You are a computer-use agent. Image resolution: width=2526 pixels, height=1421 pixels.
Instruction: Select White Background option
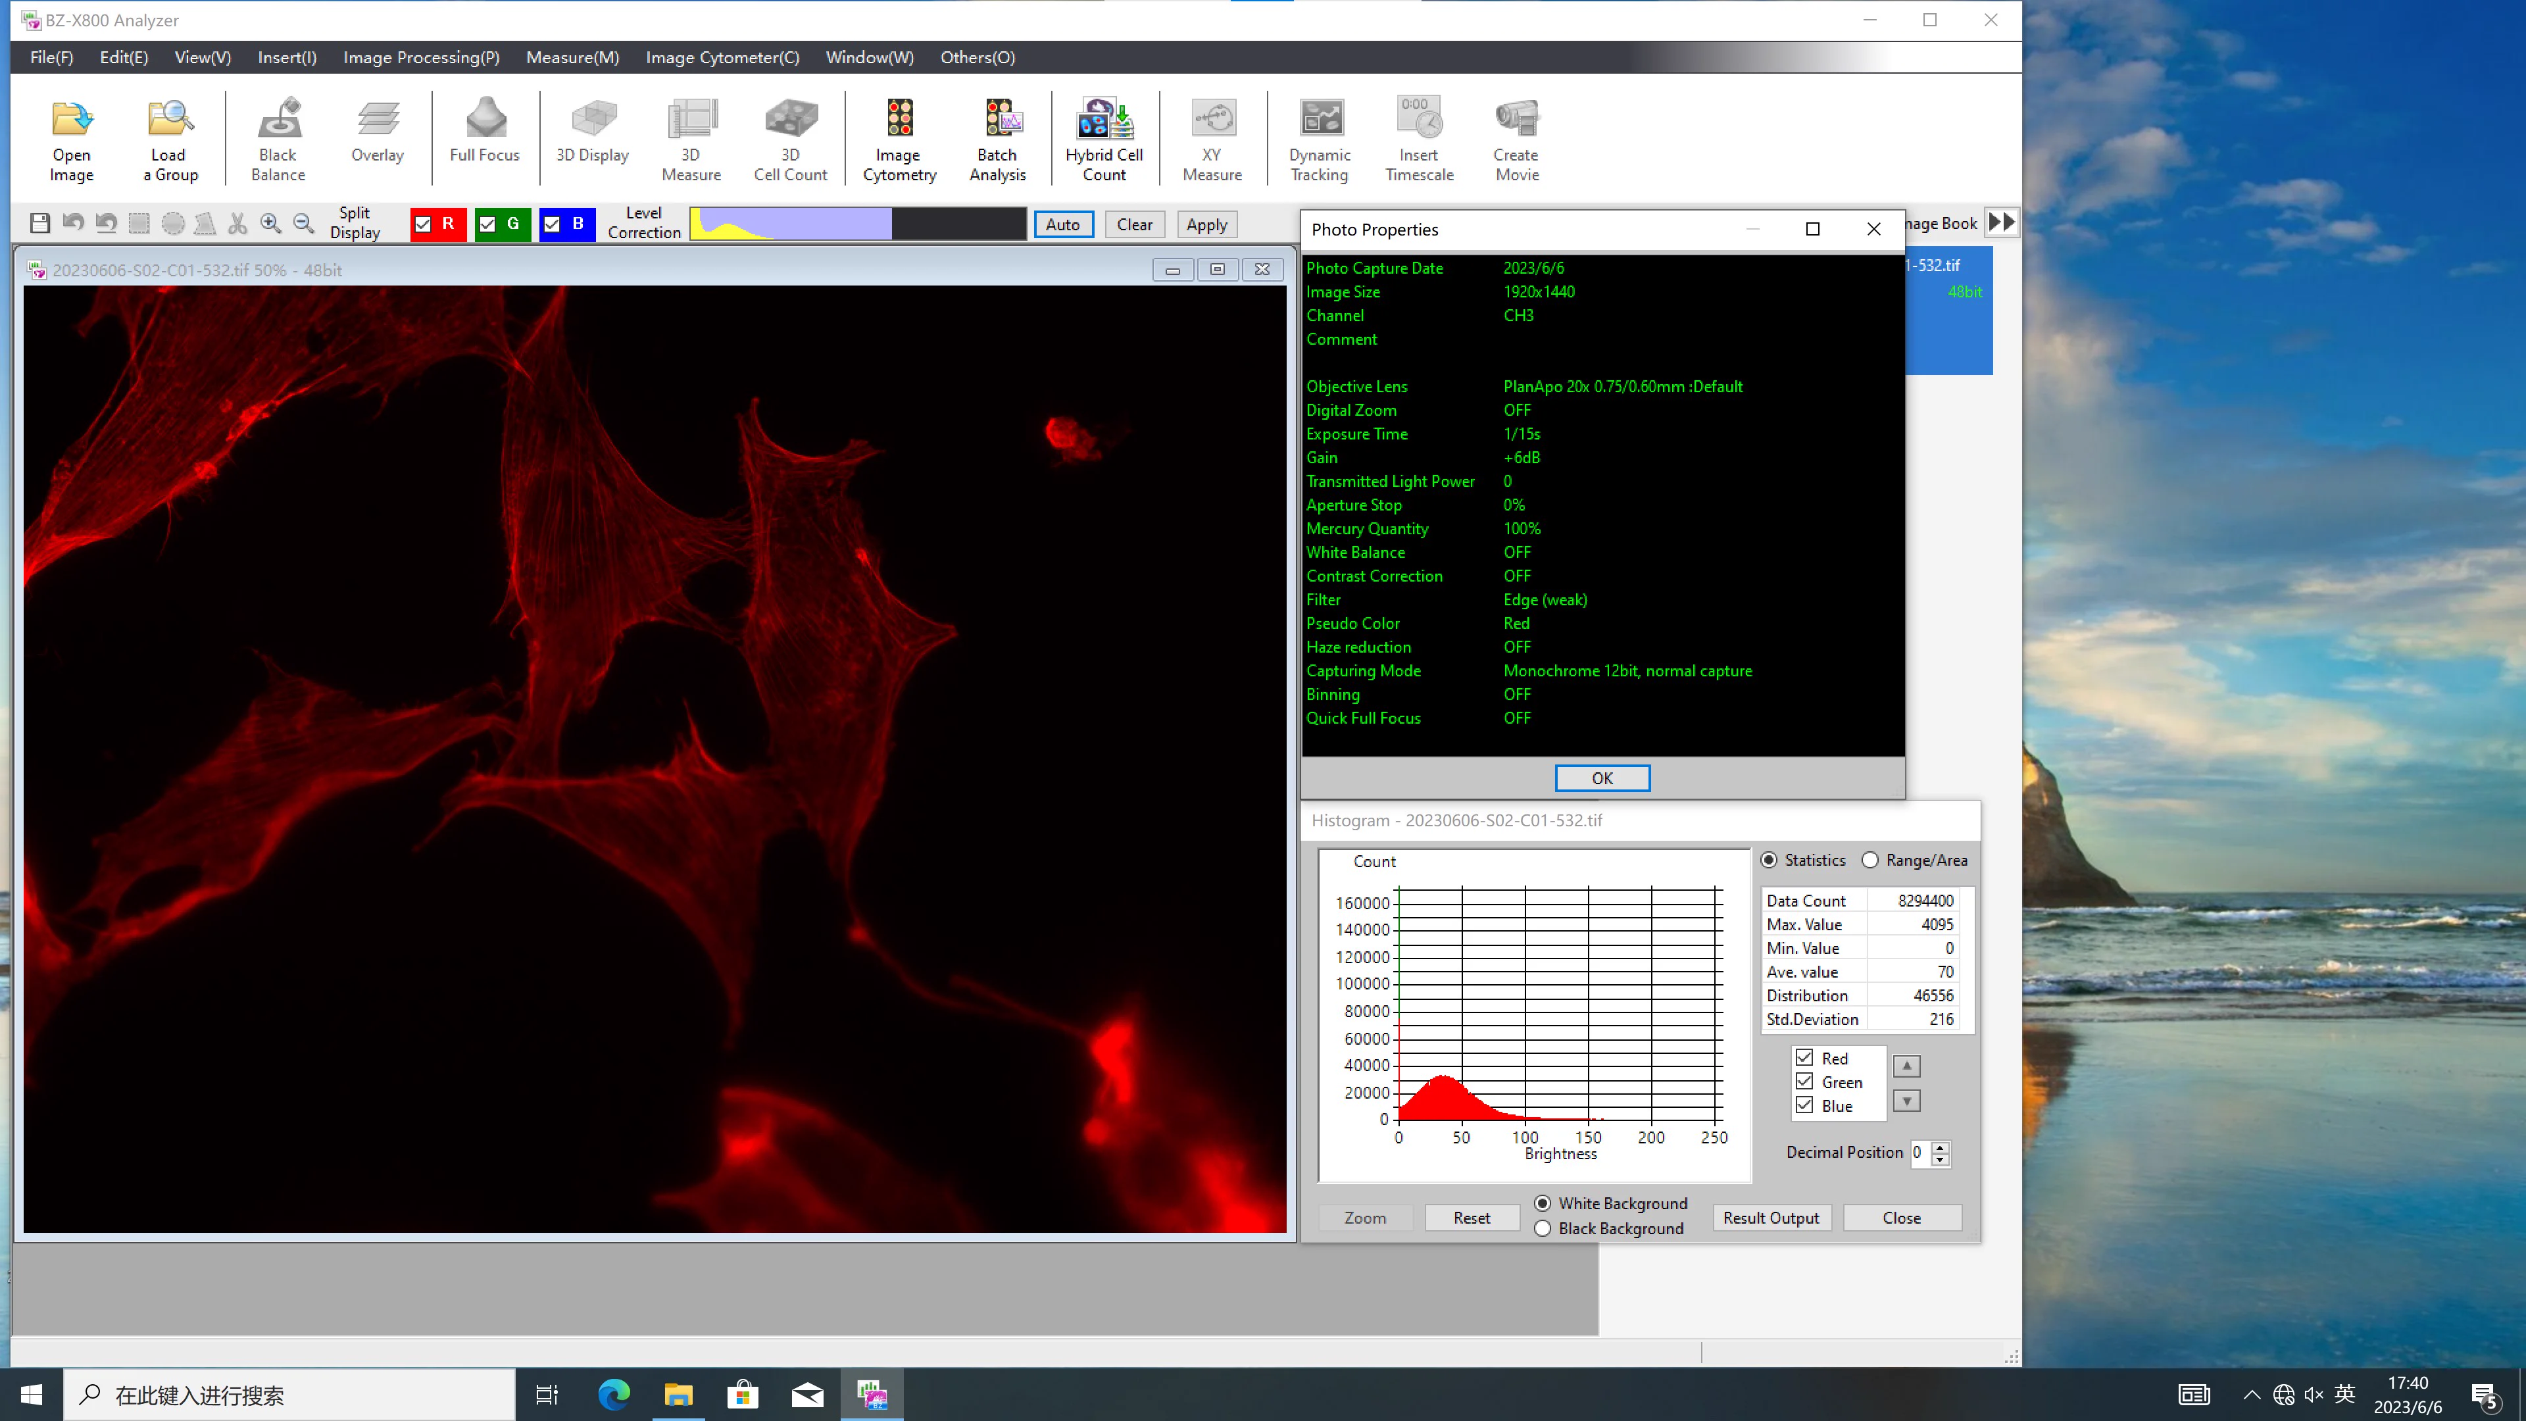click(x=1543, y=1203)
